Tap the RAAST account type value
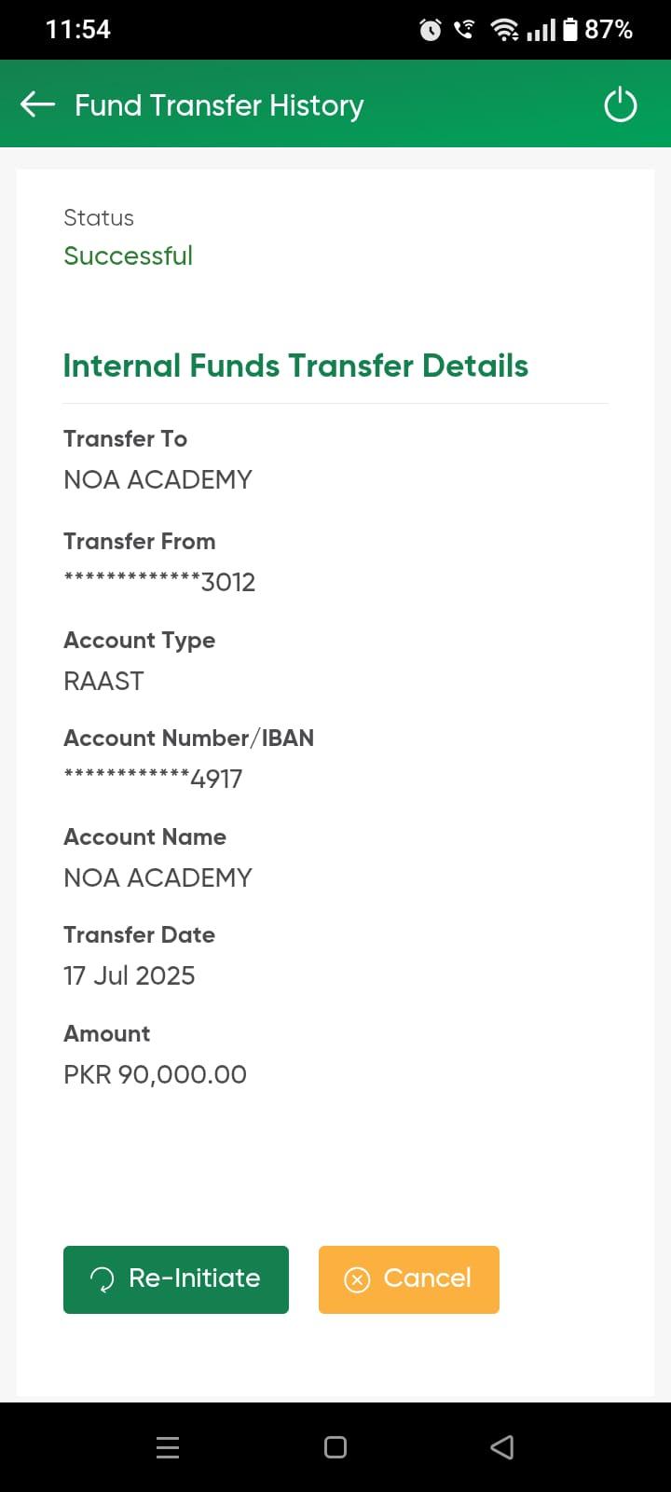 pyautogui.click(x=103, y=681)
